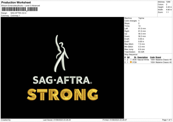Click stitch count 3728 in stop sequence
Screen dimensions: 173x122
pos(134,62)
